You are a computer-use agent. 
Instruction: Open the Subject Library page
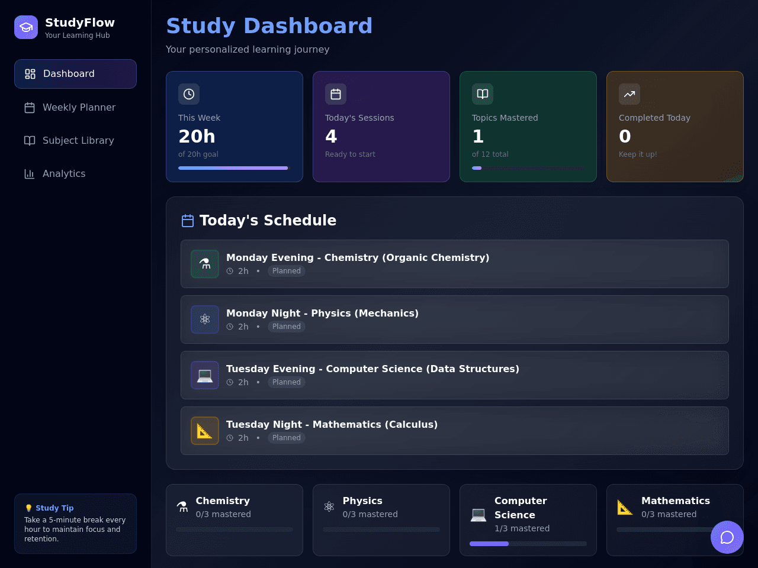(x=75, y=141)
